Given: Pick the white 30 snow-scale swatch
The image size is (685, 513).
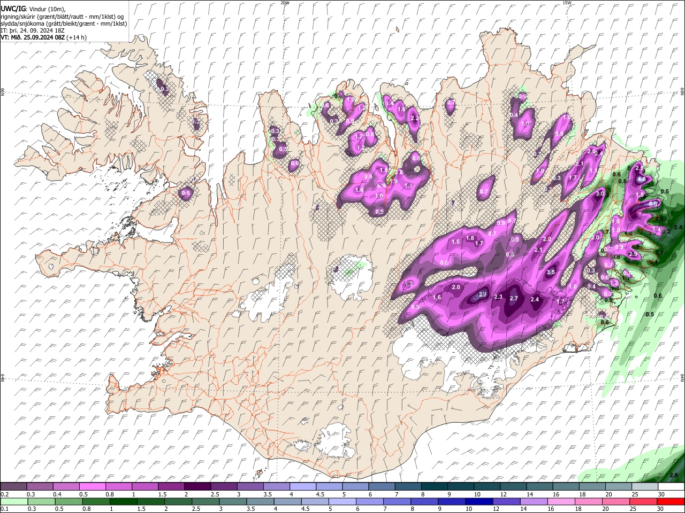Looking at the screenshot, I should pyautogui.click(x=671, y=487).
